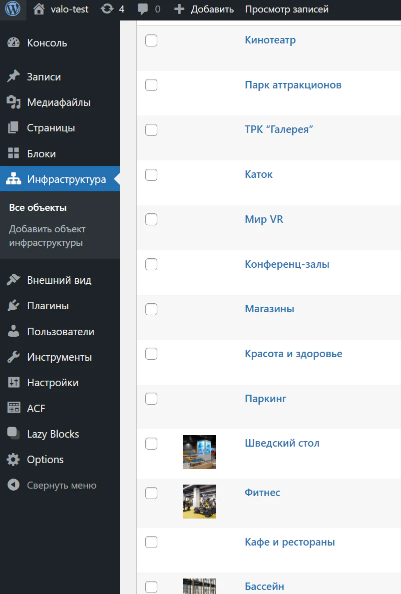Click the Медиафайлы media icon
This screenshot has height=594, width=401.
click(13, 102)
